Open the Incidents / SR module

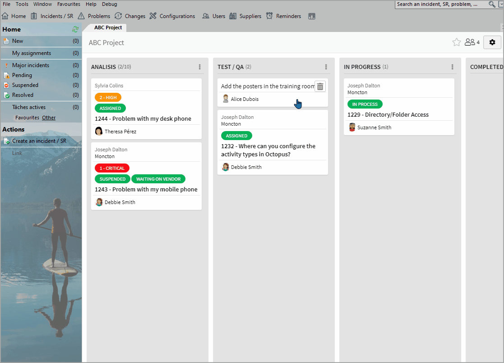coord(56,16)
